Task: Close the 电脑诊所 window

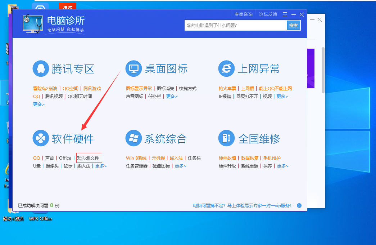Action: 302,15
